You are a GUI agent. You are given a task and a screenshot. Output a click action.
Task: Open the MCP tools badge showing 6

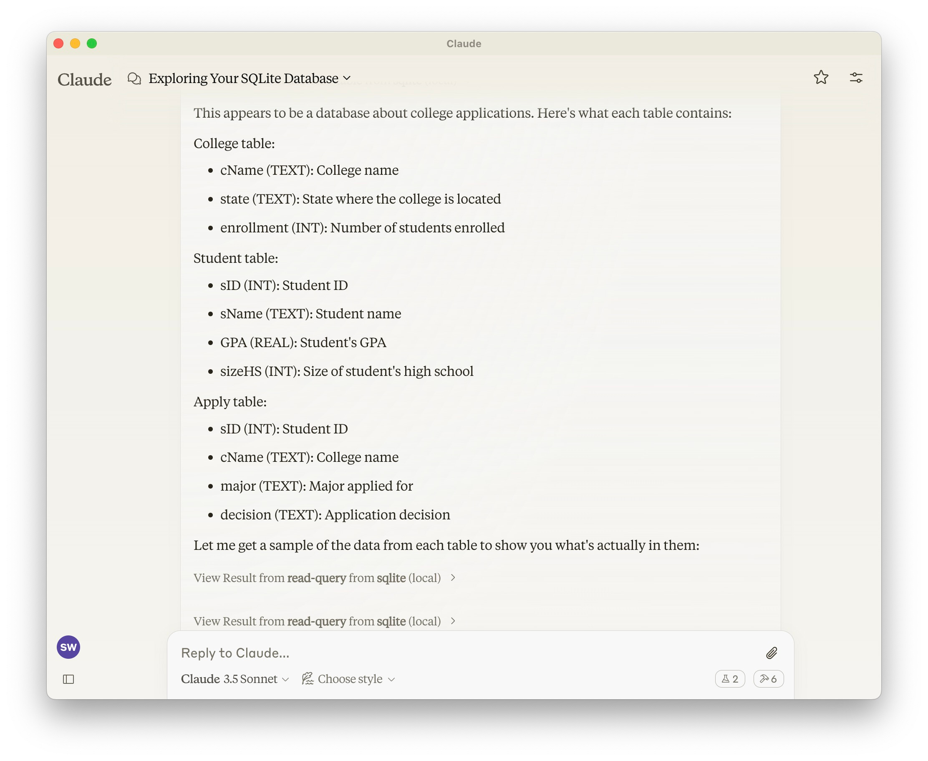click(768, 678)
